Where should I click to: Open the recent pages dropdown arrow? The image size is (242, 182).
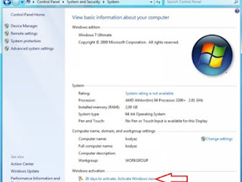[22, 2]
